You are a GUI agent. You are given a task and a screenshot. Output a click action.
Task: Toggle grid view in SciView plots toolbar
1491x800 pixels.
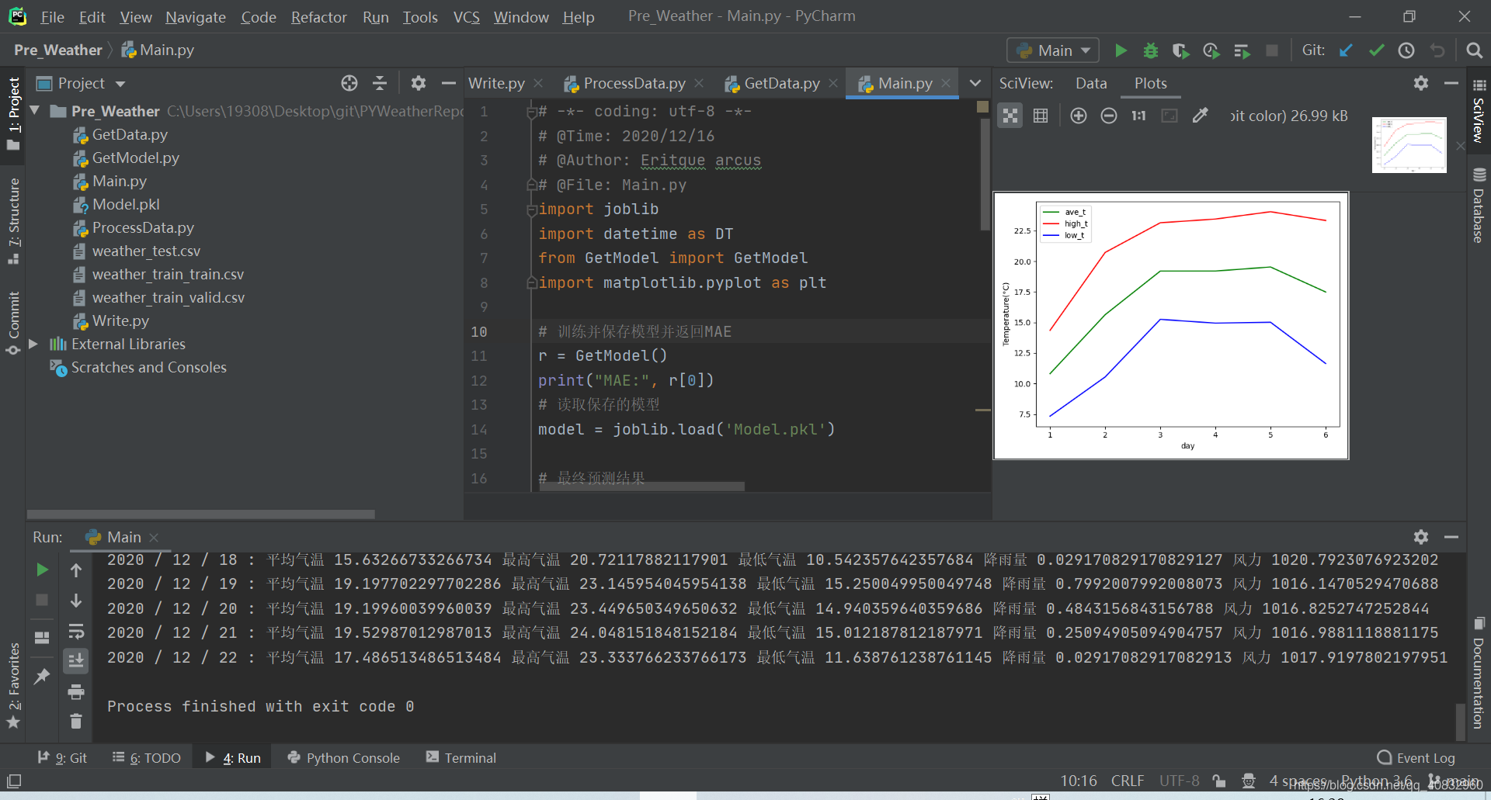tap(1041, 115)
